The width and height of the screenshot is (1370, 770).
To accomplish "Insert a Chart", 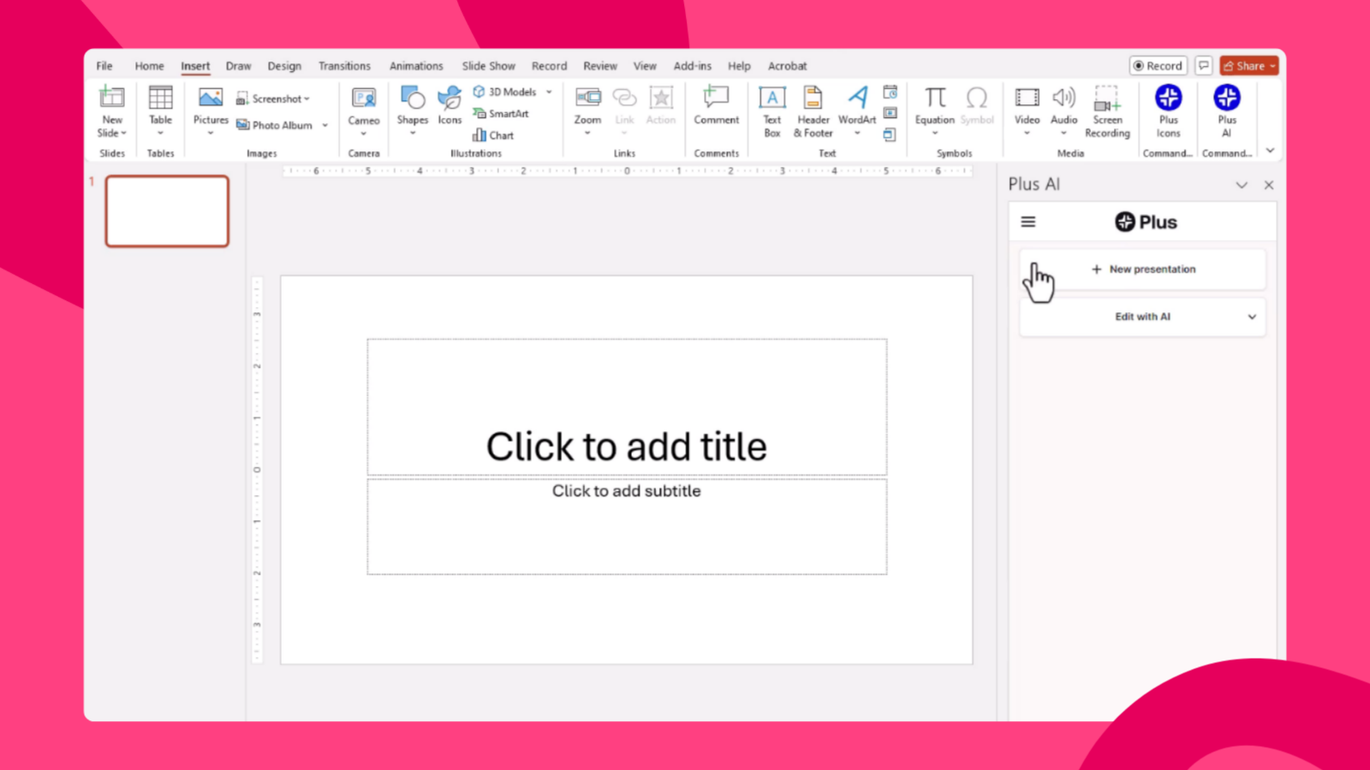I will [493, 134].
